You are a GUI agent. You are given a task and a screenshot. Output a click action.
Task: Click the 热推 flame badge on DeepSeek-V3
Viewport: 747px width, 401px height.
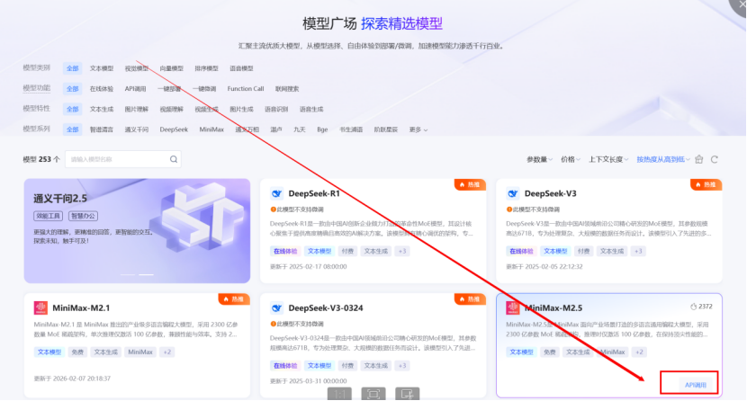pos(706,184)
